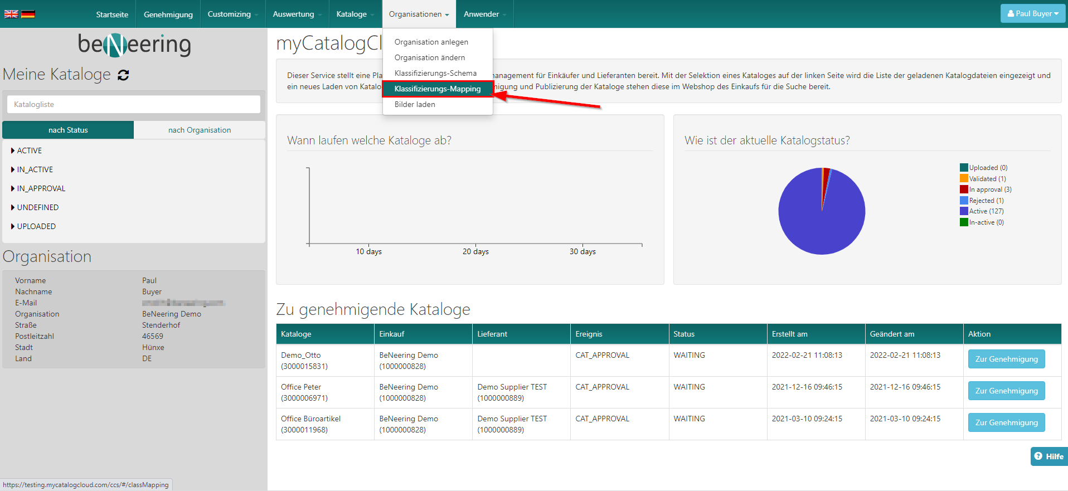
Task: Click Zur Genehmigung for Demo_Otto catalog
Action: 1006,359
